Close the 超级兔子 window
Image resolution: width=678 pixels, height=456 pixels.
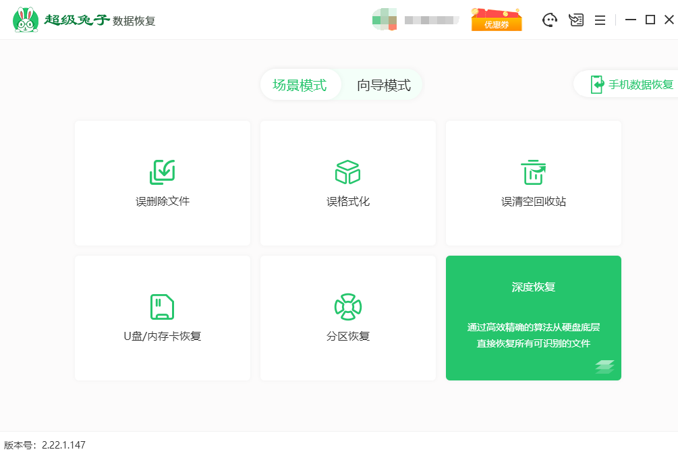(669, 20)
